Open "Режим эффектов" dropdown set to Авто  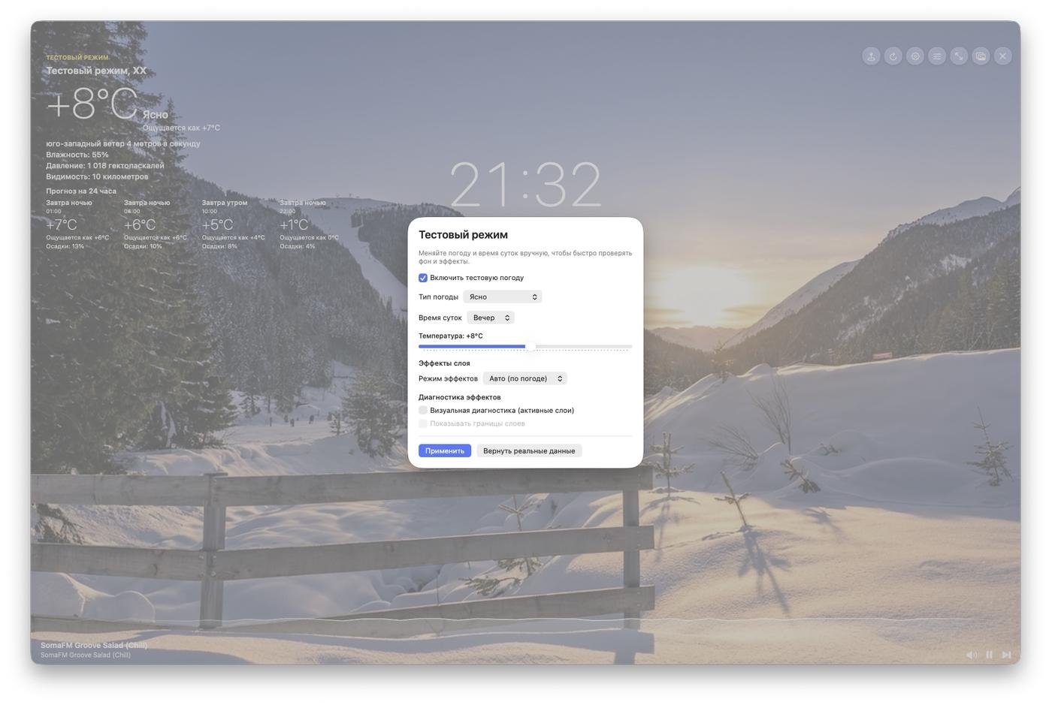pos(524,379)
